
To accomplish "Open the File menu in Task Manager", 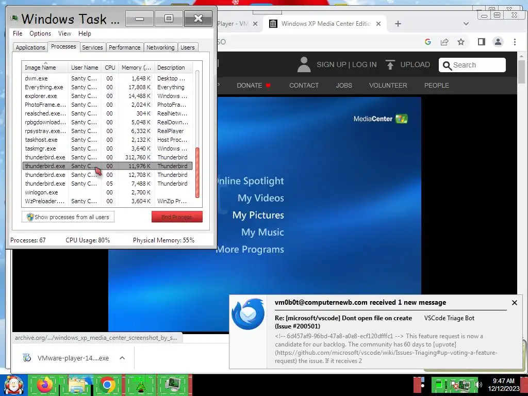I will pyautogui.click(x=18, y=34).
